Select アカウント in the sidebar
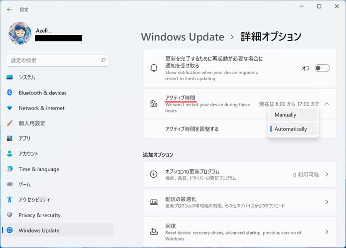 click(58, 154)
